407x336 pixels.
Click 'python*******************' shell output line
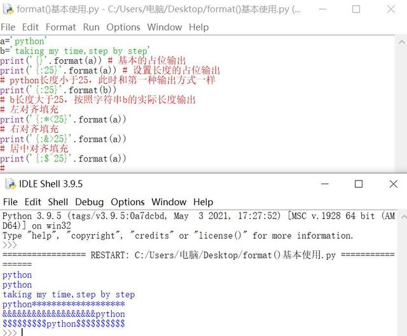coord(64,304)
